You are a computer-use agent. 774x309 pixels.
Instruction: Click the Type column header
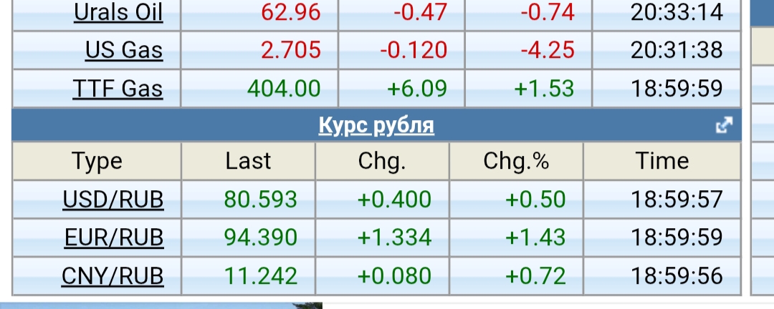point(97,162)
